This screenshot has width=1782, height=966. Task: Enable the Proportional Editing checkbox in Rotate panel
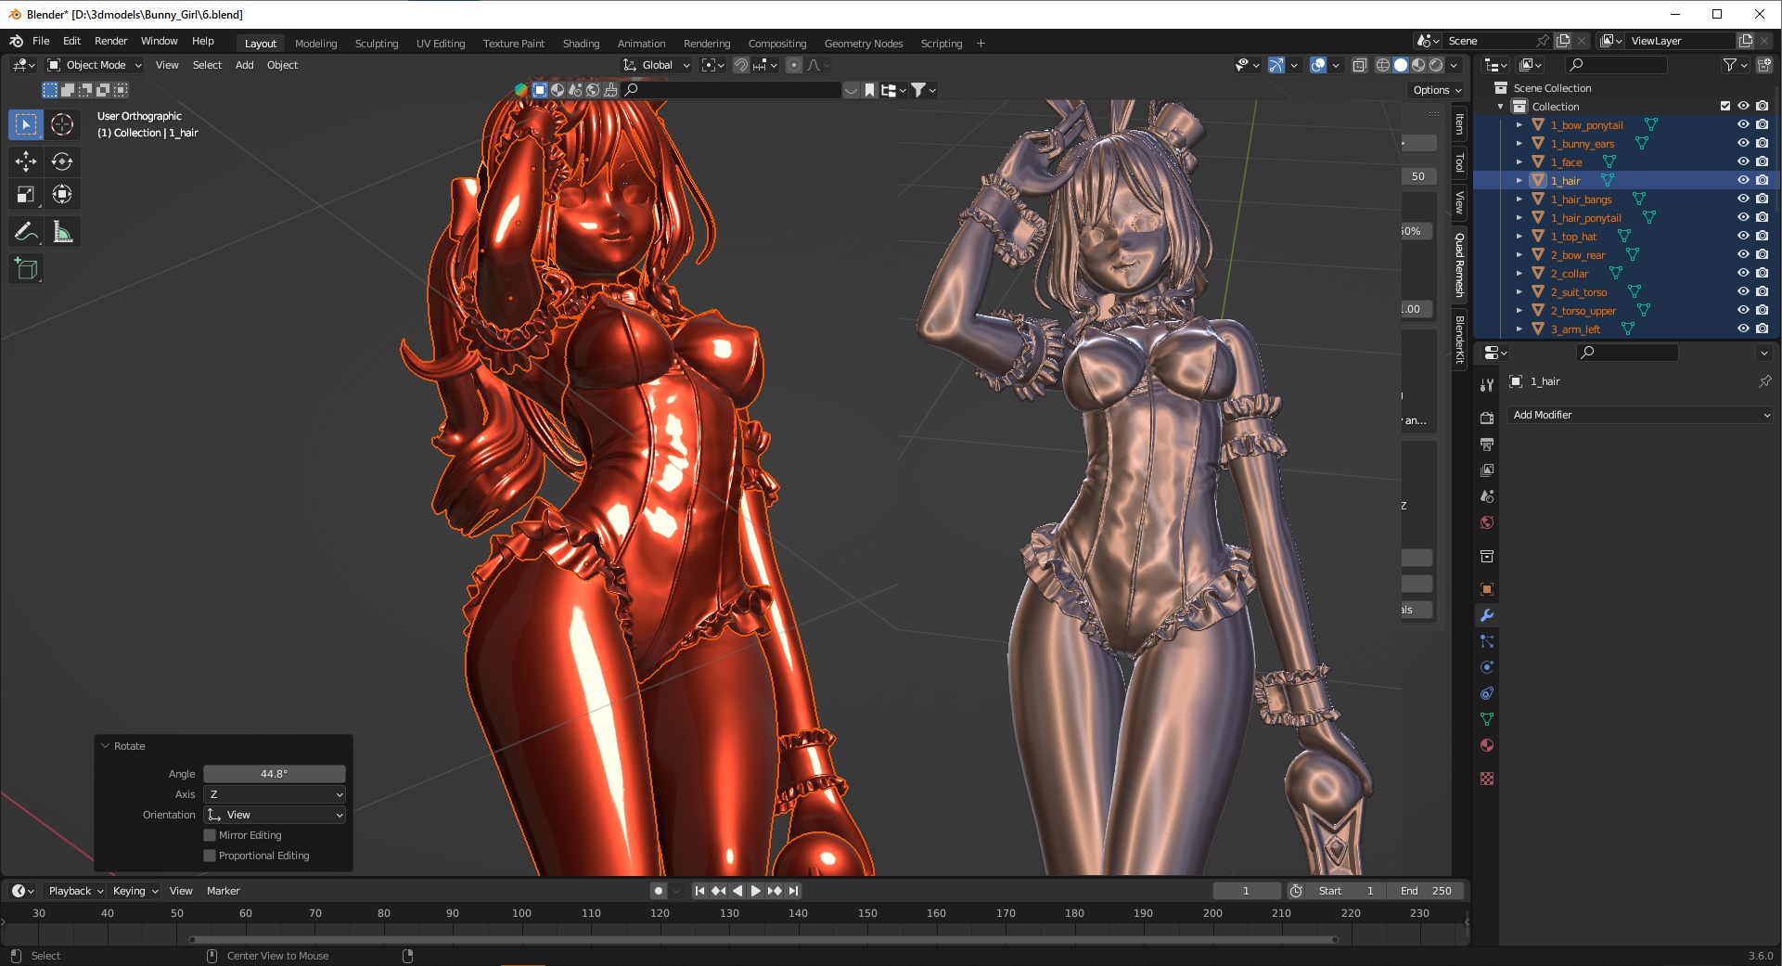tap(210, 856)
